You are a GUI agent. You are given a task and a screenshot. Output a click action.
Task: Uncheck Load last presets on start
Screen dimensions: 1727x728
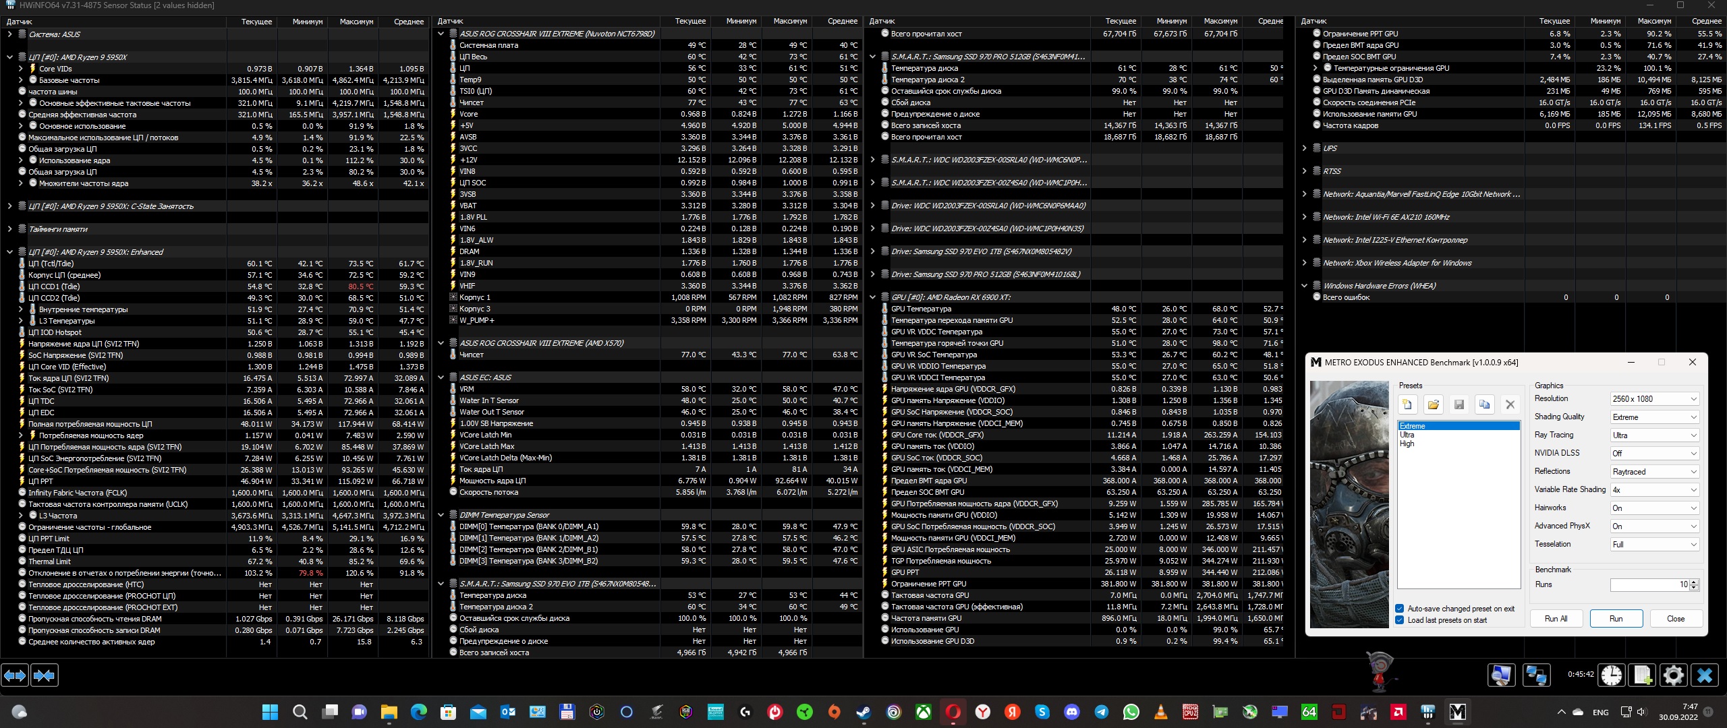pos(1400,620)
